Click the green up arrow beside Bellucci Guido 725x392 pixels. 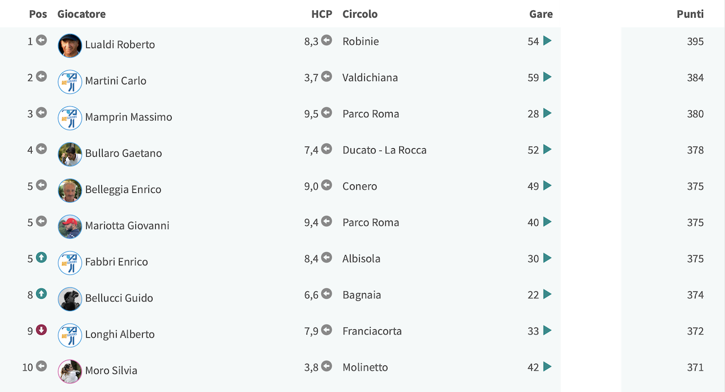pos(41,294)
